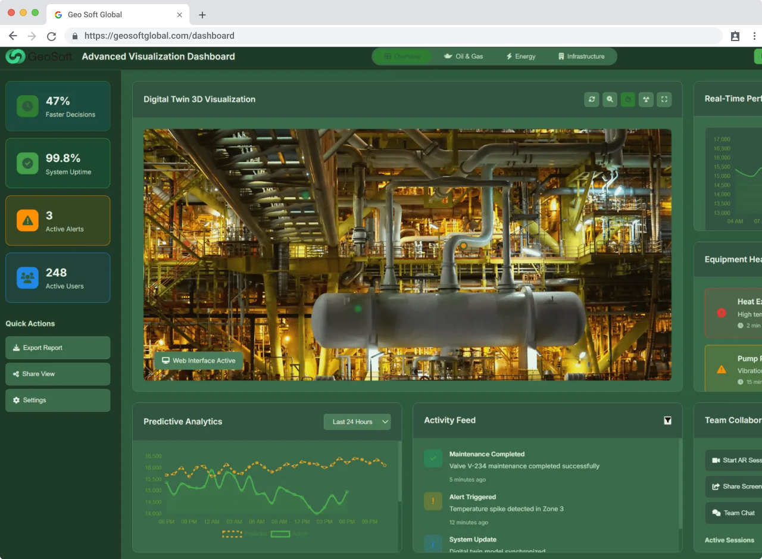The image size is (762, 559).
Task: Click the Start AR Session button
Action: [x=733, y=460]
